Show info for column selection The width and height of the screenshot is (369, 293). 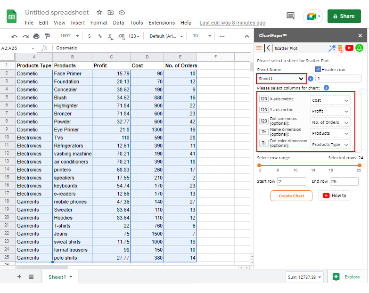pos(326,88)
